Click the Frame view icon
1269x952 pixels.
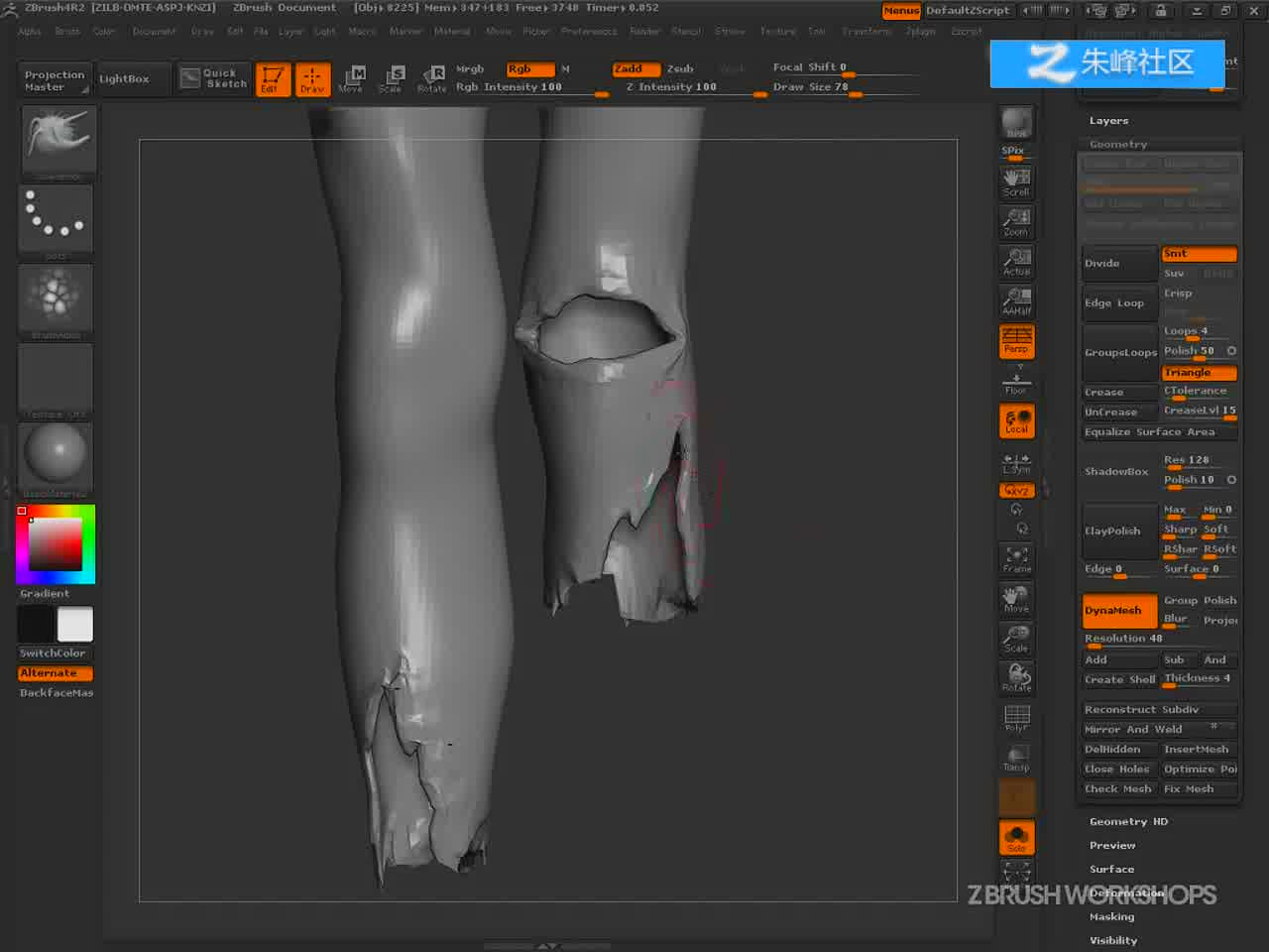[x=1016, y=559]
